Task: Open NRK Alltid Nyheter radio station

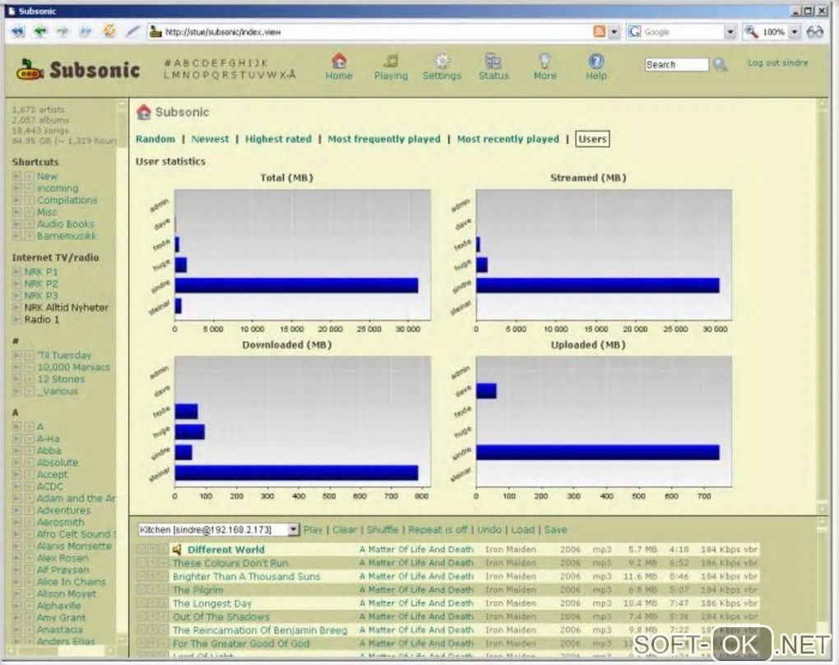Action: [67, 308]
